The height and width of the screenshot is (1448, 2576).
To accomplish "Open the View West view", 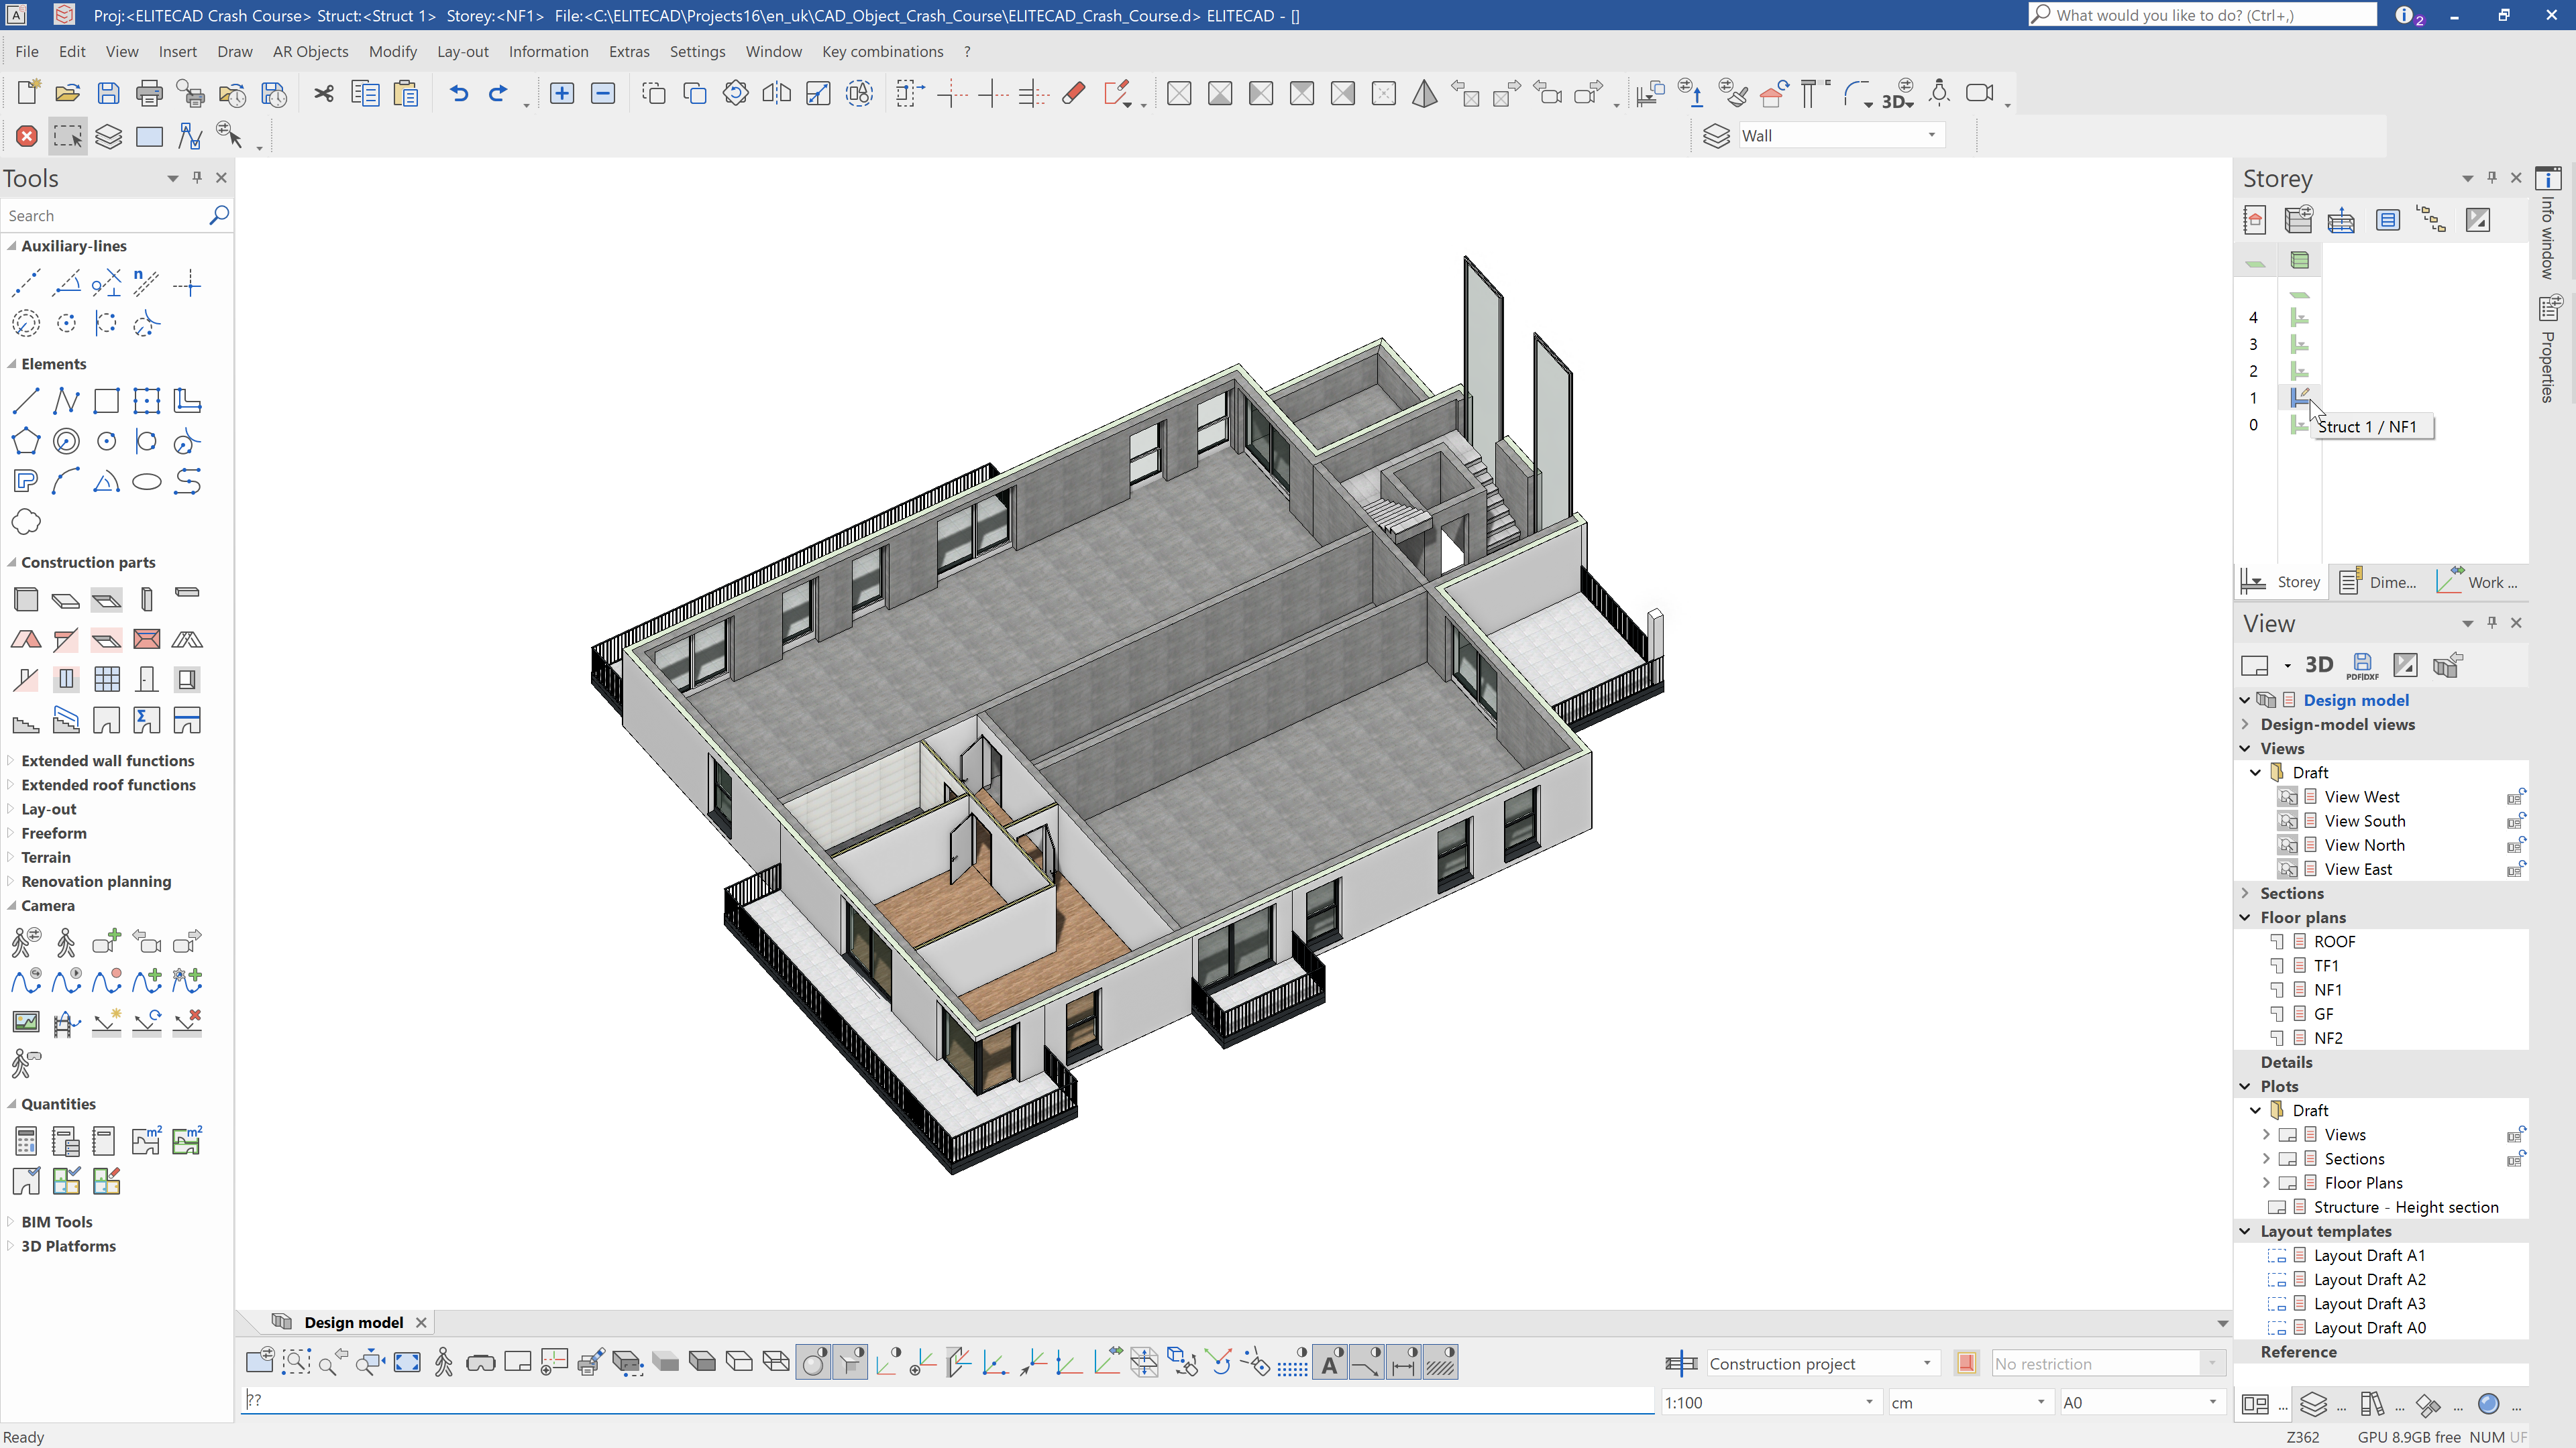I will pos(2361,796).
